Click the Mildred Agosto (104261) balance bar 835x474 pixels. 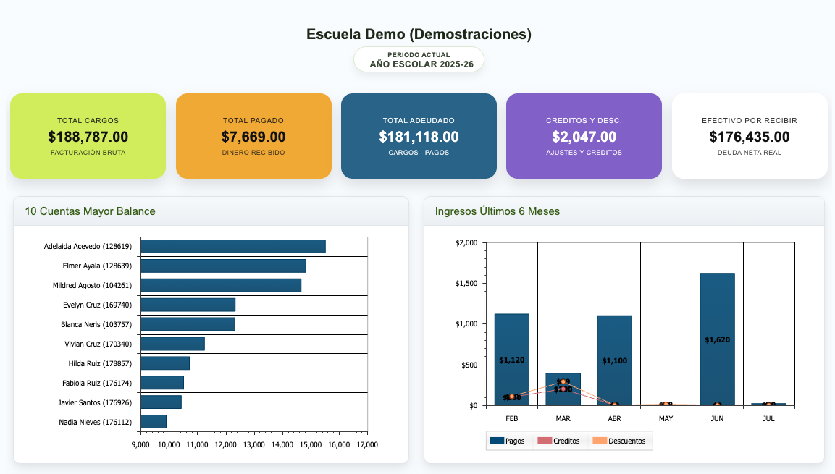(221, 286)
